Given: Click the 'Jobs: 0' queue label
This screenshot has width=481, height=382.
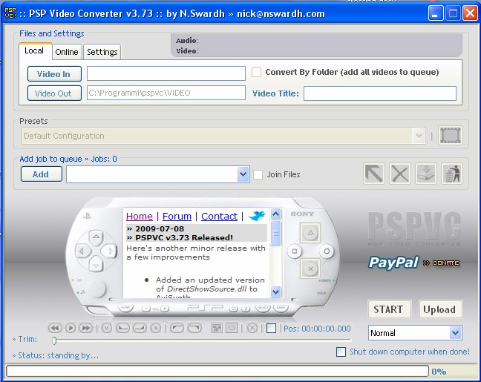Looking at the screenshot, I should click(x=104, y=159).
